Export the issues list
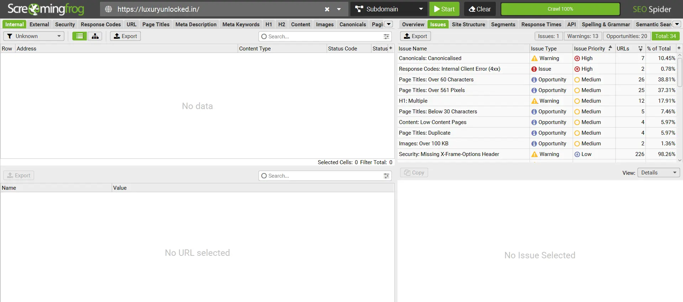The height and width of the screenshot is (302, 683). pyautogui.click(x=415, y=36)
